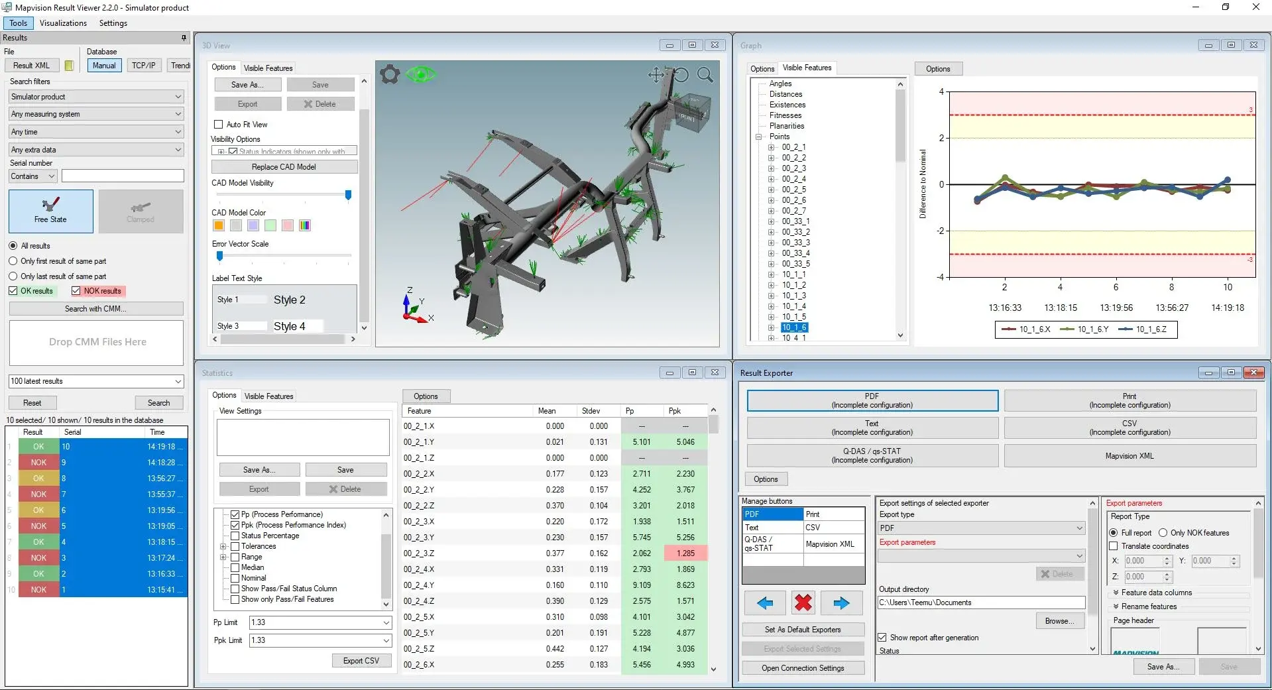This screenshot has height=690, width=1272.
Task: Pick the orange CAD model color swatch
Action: (x=219, y=225)
